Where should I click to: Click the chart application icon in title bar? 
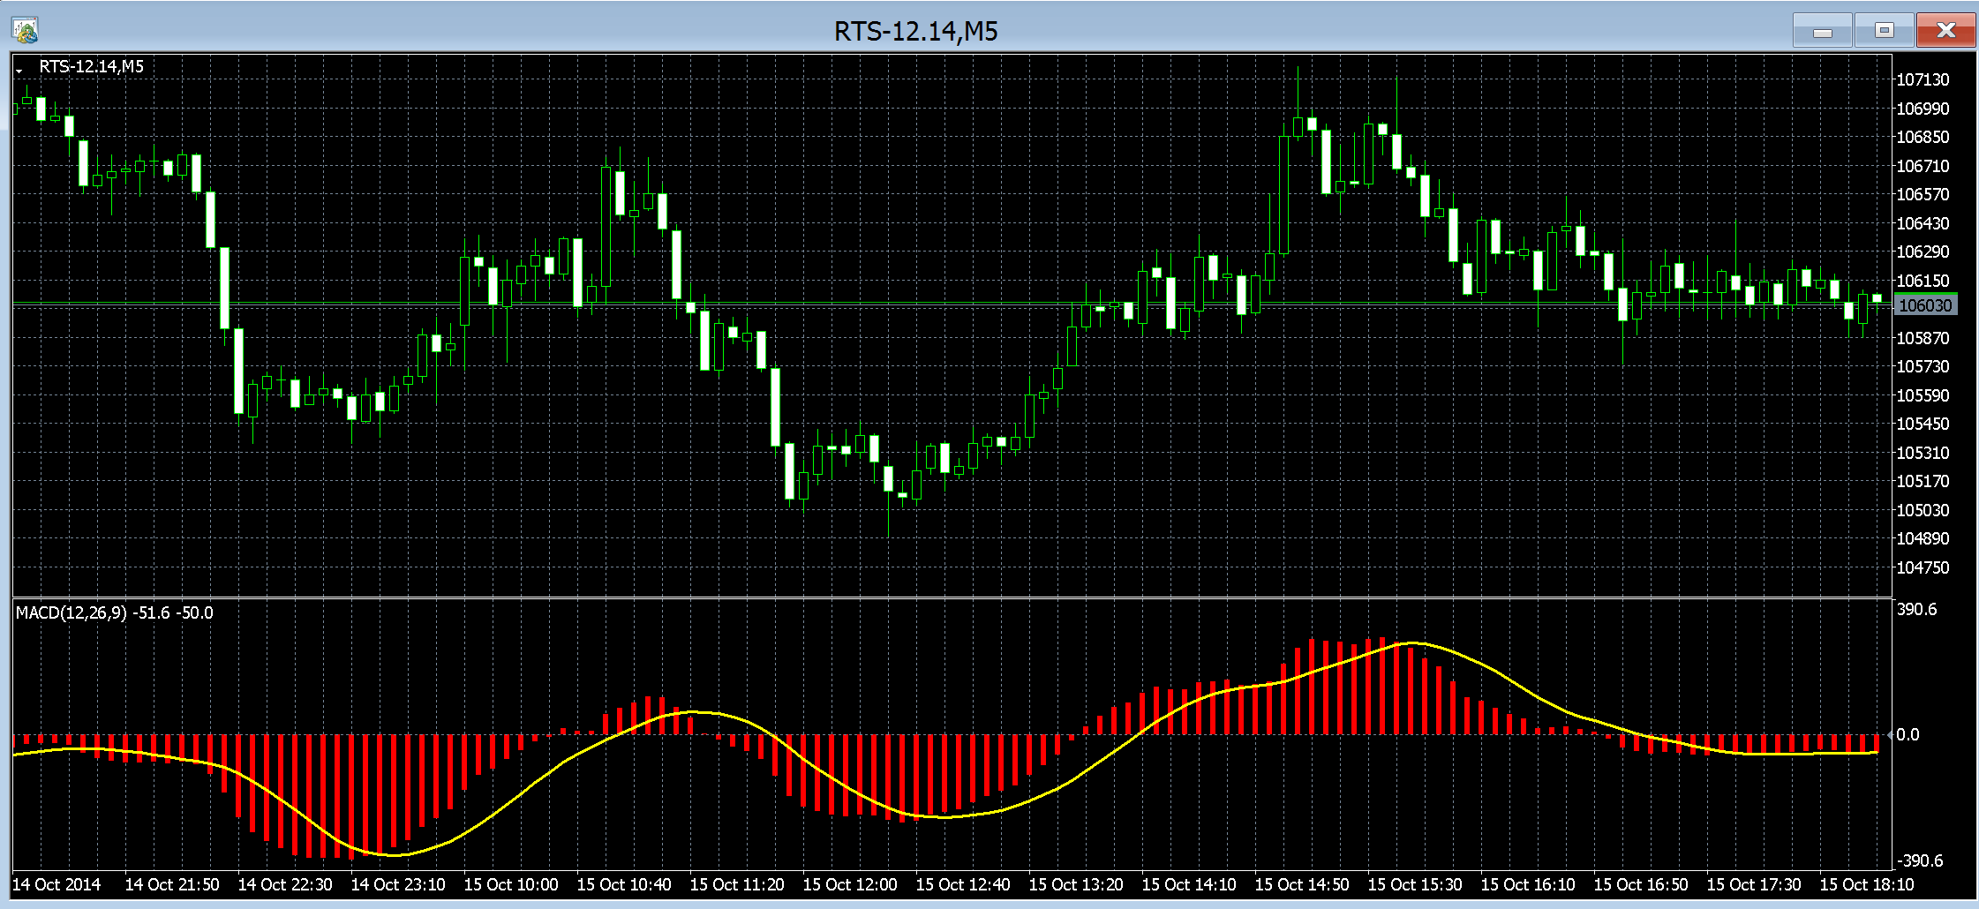(x=25, y=31)
